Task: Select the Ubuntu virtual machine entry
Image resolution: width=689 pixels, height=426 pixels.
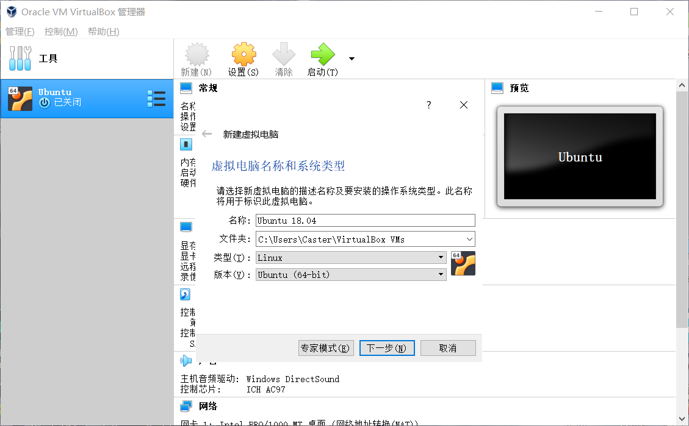Action: pos(87,99)
